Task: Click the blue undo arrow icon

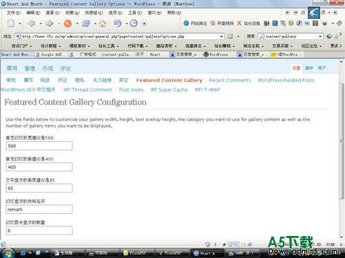Action: coord(117,23)
